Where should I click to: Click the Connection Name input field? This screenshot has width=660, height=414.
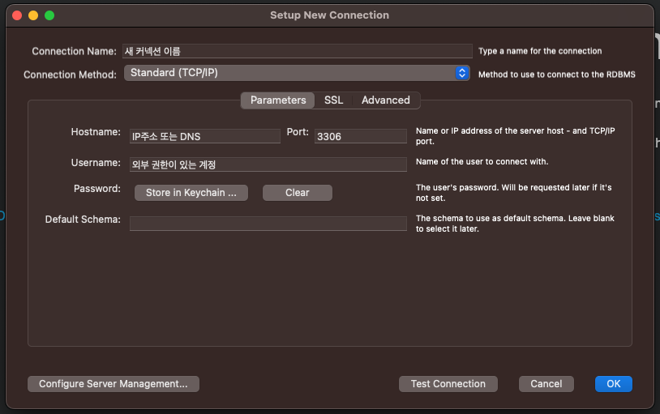coord(298,51)
